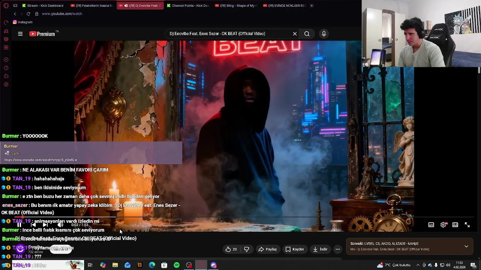The height and width of the screenshot is (270, 481).
Task: Open the cloud icon in the Opera sidebar
Action: pos(6,76)
